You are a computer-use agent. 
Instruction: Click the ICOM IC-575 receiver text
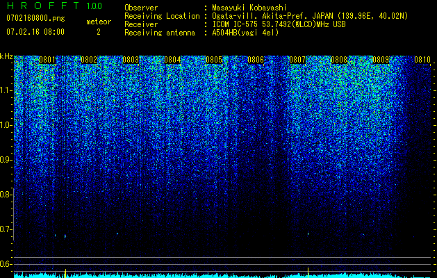click(279, 24)
